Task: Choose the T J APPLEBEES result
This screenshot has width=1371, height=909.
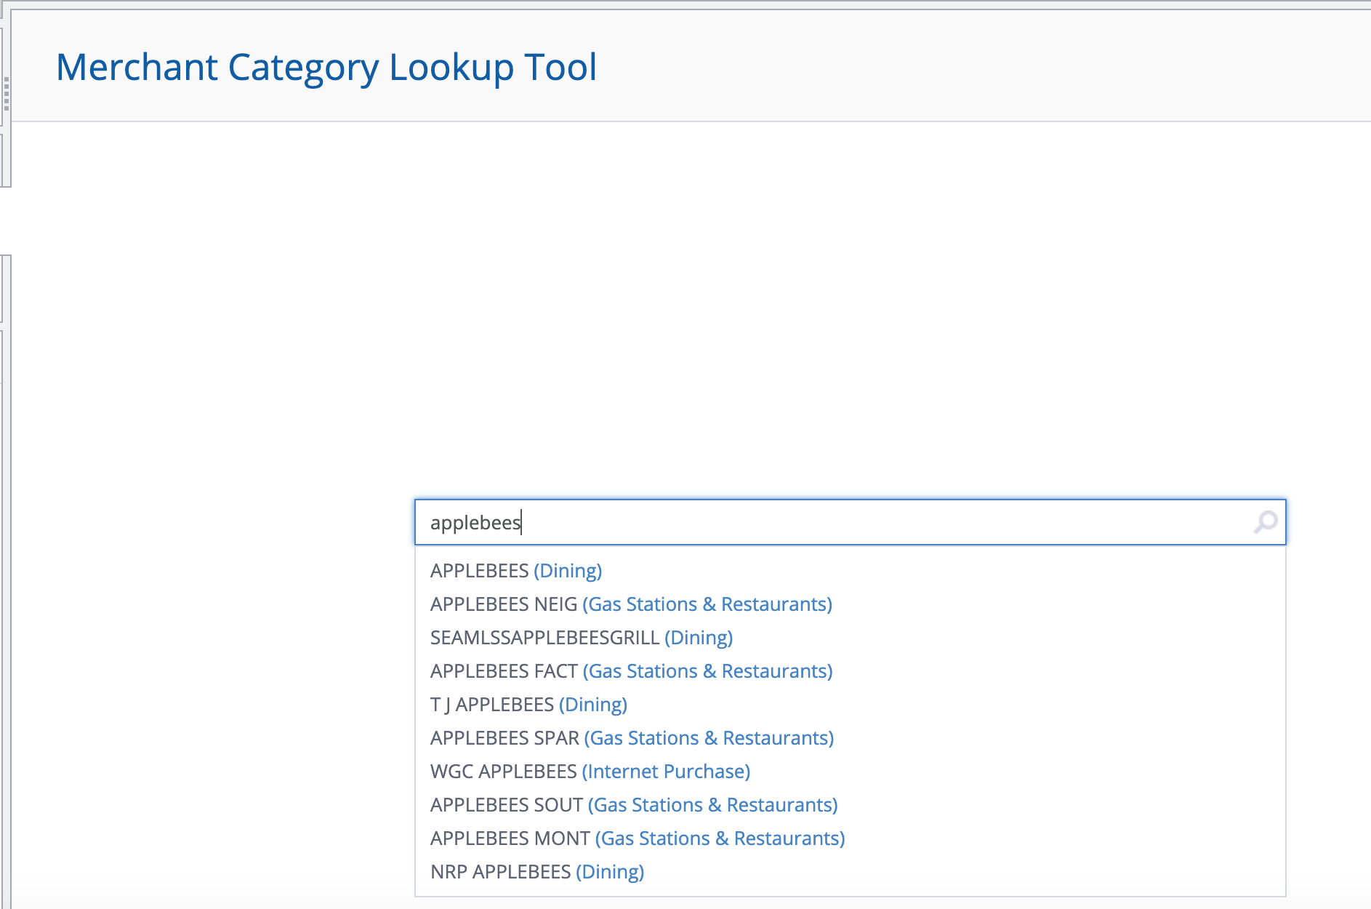Action: (x=492, y=705)
